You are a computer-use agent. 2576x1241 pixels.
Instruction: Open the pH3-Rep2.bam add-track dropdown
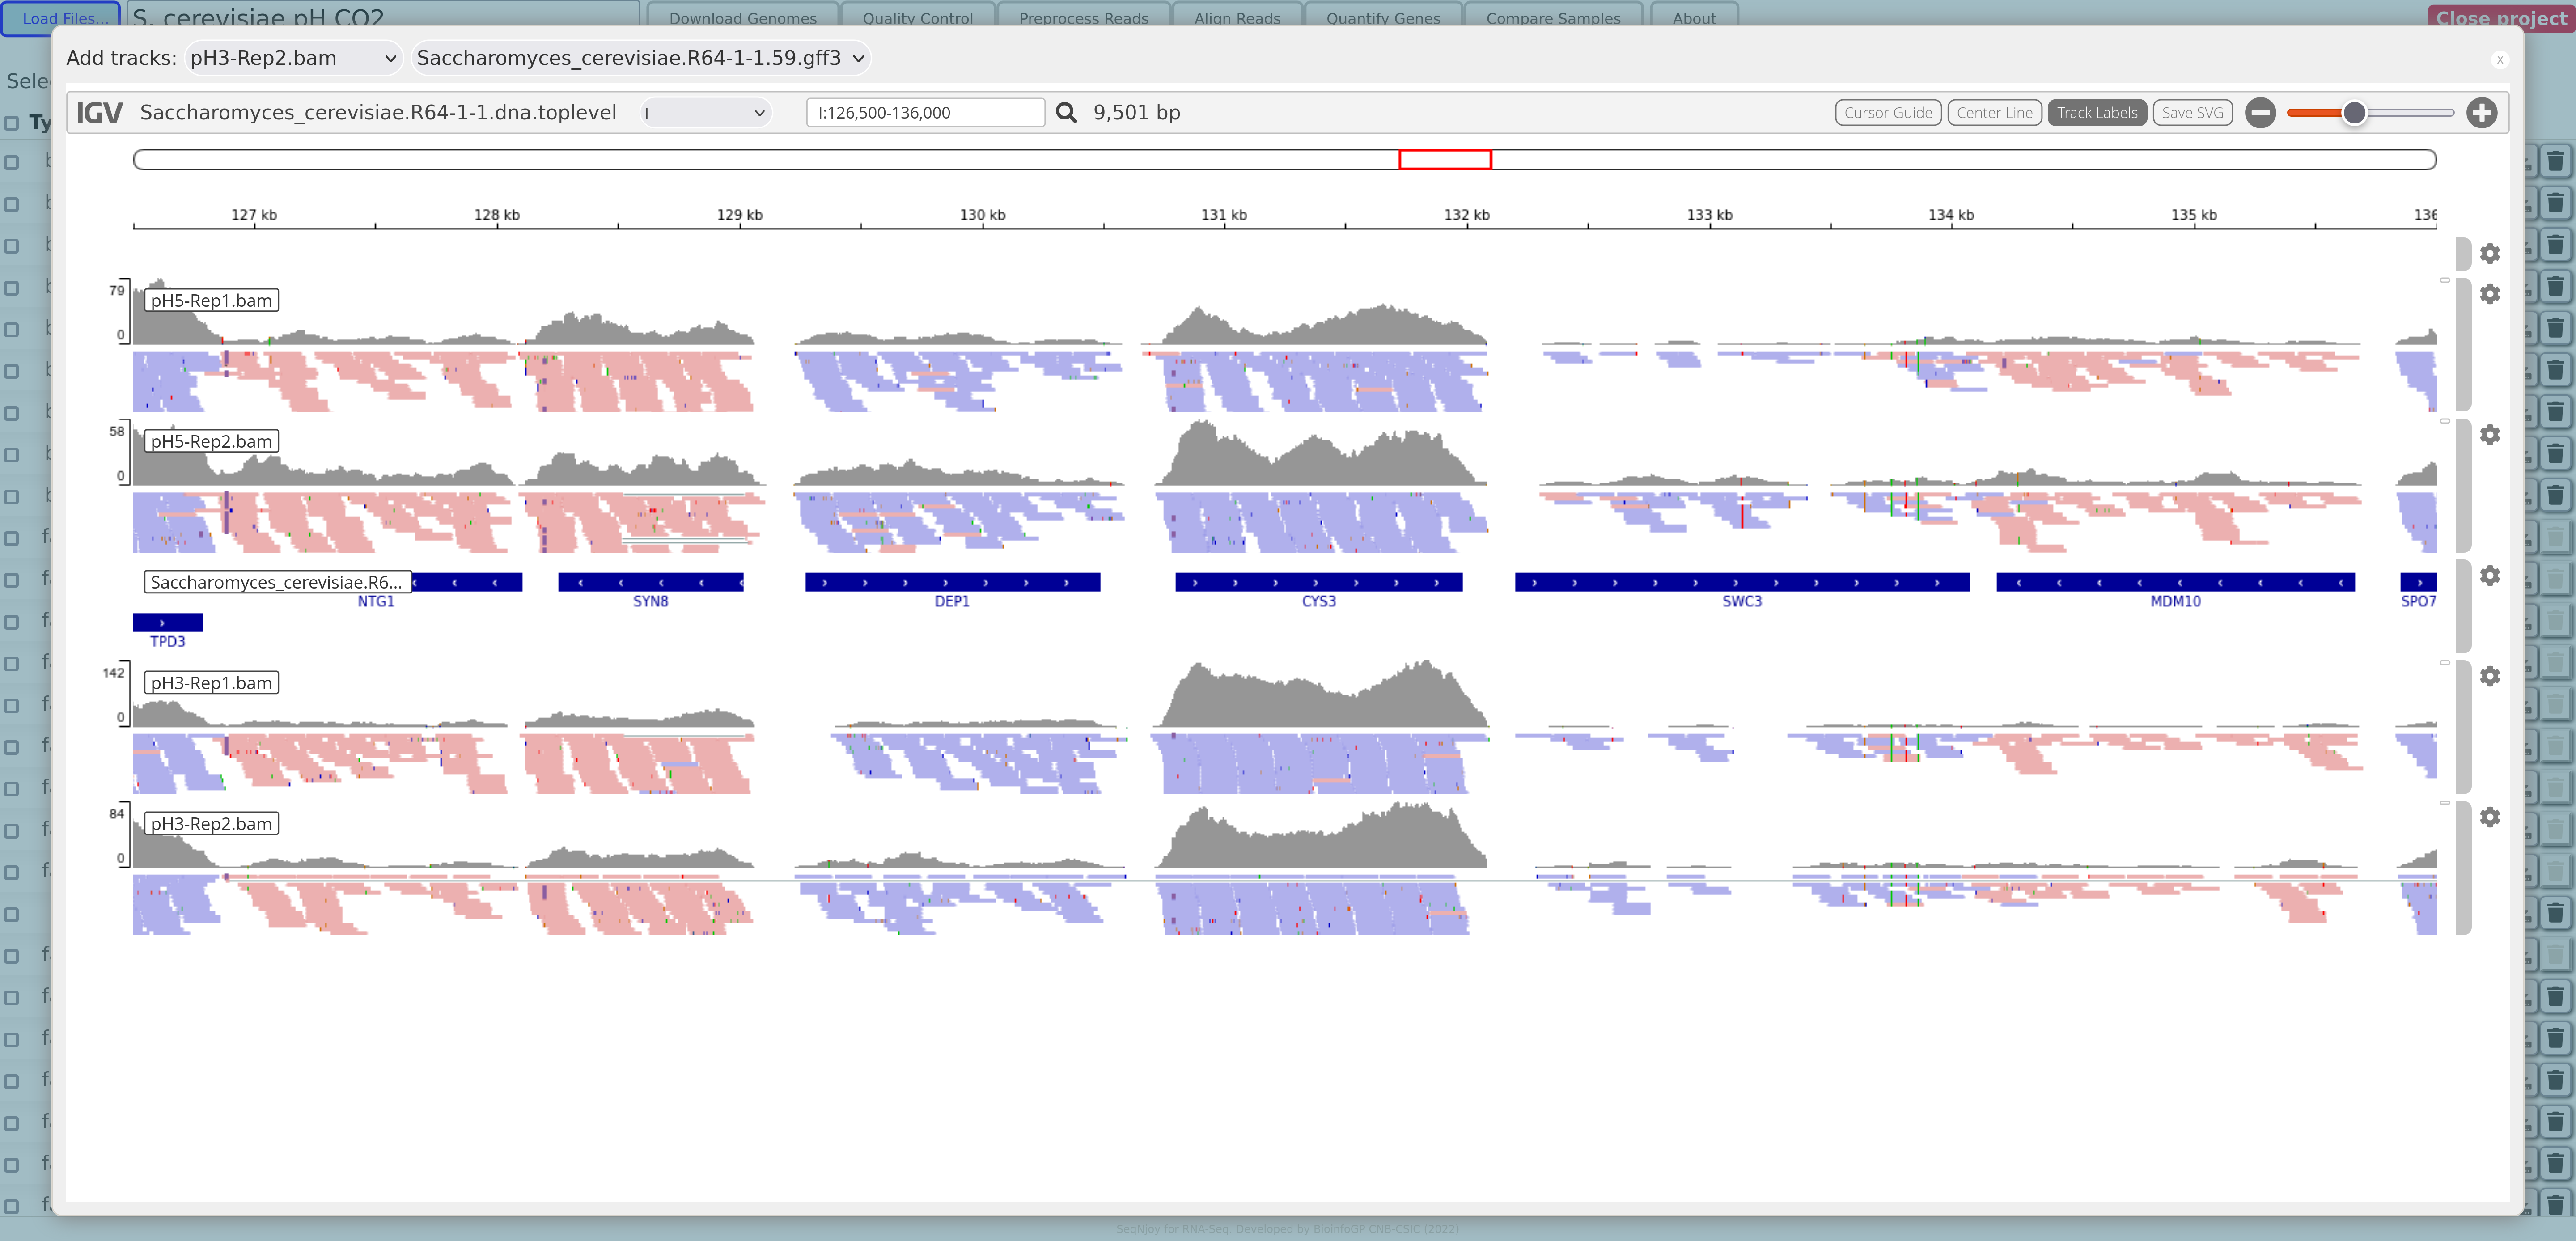[x=293, y=58]
